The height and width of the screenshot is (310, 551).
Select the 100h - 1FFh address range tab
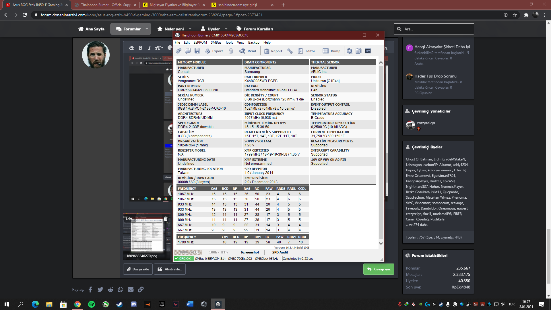pos(218,252)
